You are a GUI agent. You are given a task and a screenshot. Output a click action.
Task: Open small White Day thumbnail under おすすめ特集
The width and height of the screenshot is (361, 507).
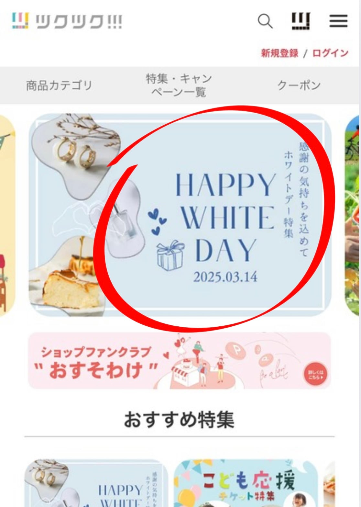coord(96,483)
